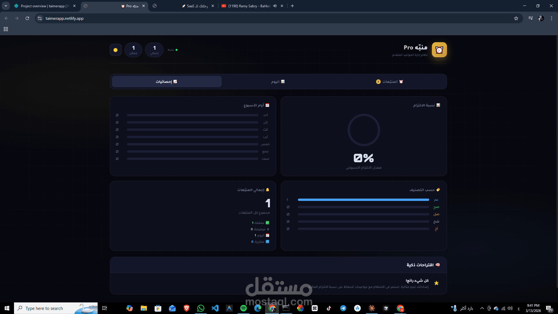Open the المنبّهات alarms tab
The width and height of the screenshot is (558, 314).
(389, 82)
